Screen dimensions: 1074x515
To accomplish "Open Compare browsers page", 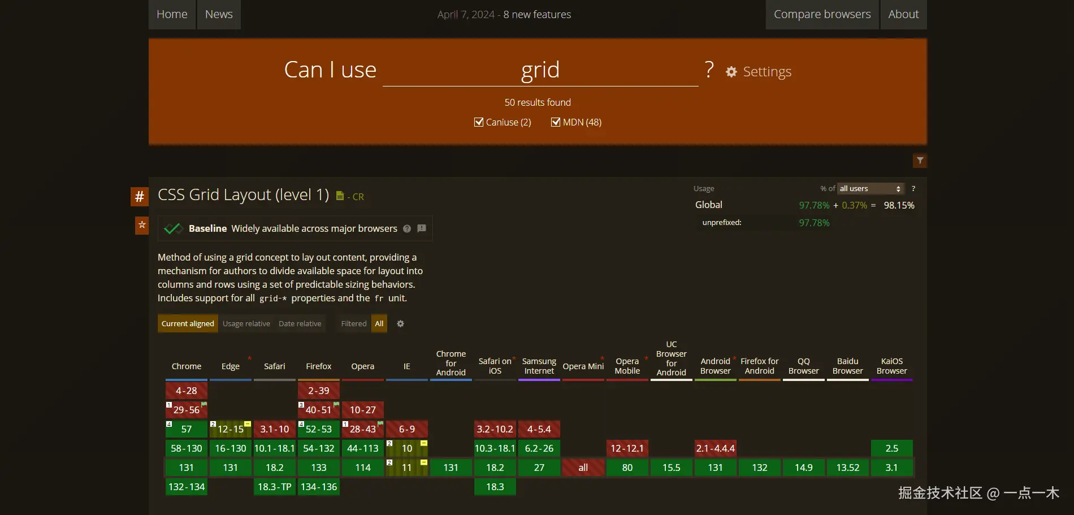I will (822, 14).
